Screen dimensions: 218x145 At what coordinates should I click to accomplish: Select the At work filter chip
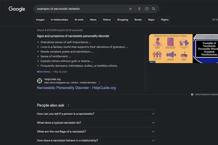[x=79, y=20]
